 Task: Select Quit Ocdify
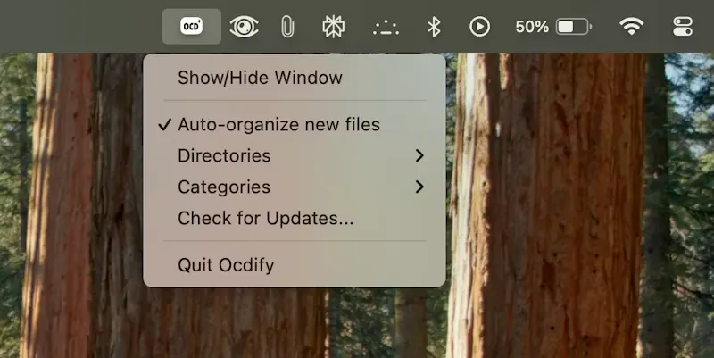click(295, 265)
